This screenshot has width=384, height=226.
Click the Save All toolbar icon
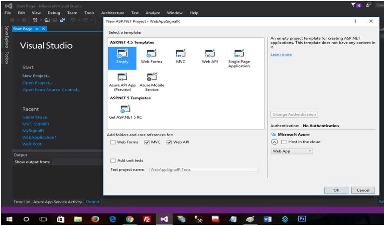[x=63, y=20]
